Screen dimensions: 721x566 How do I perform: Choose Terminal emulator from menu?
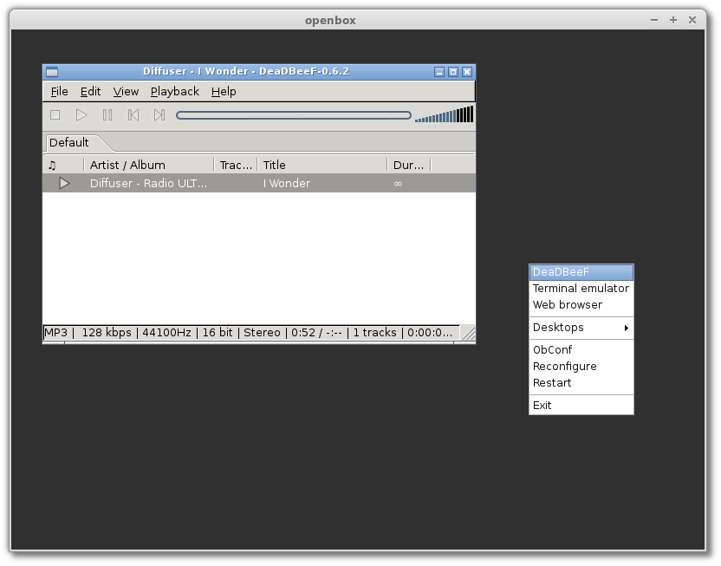pyautogui.click(x=581, y=289)
